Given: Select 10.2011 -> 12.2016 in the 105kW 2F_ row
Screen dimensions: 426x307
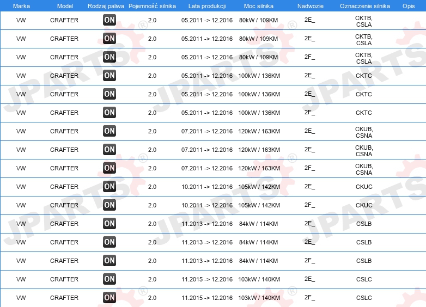Looking at the screenshot, I should 207,205.
